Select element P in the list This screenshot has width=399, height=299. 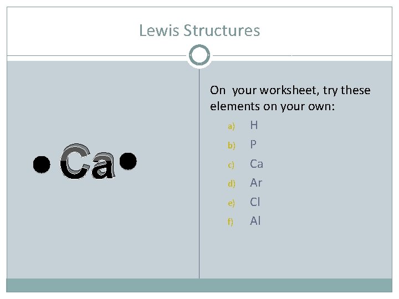click(x=253, y=145)
